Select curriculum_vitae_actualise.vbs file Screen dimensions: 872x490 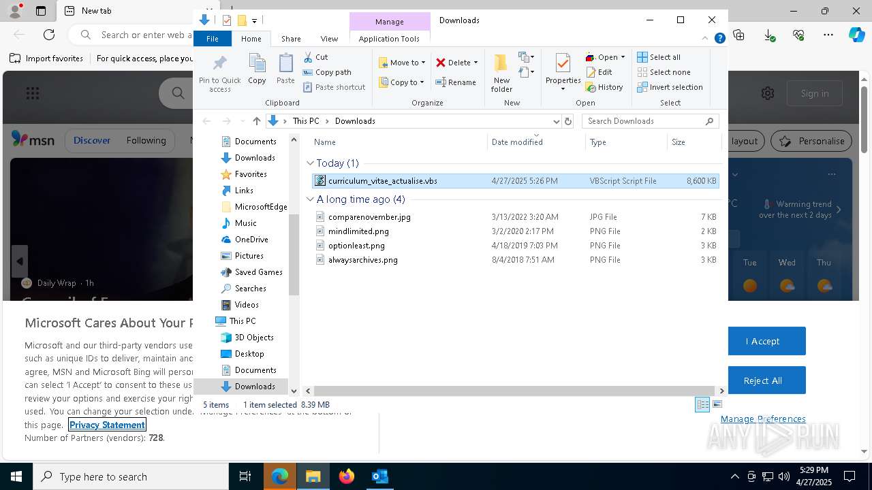(514, 181)
